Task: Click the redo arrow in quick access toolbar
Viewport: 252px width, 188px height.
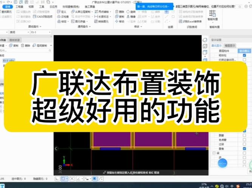Action: click(8, 2)
